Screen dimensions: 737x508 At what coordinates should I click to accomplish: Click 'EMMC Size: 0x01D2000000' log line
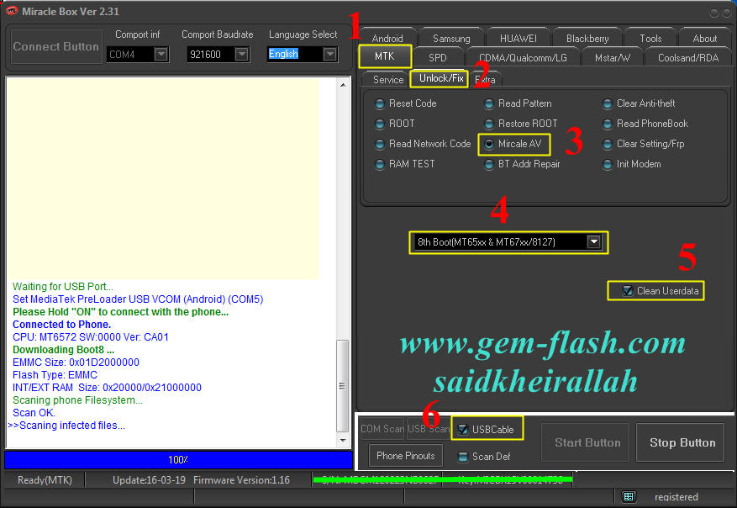76,362
